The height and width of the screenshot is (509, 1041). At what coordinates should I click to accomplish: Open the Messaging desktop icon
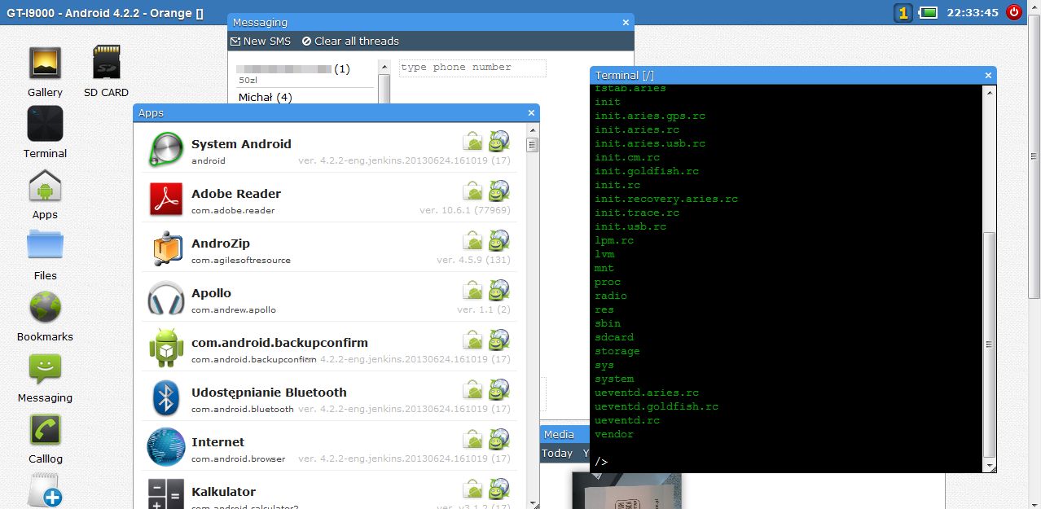coord(45,369)
